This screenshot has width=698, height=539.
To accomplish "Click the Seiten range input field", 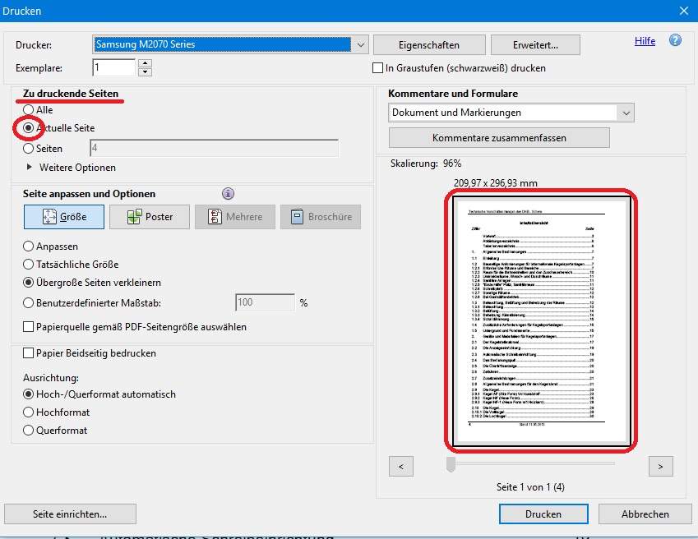I will pyautogui.click(x=213, y=149).
